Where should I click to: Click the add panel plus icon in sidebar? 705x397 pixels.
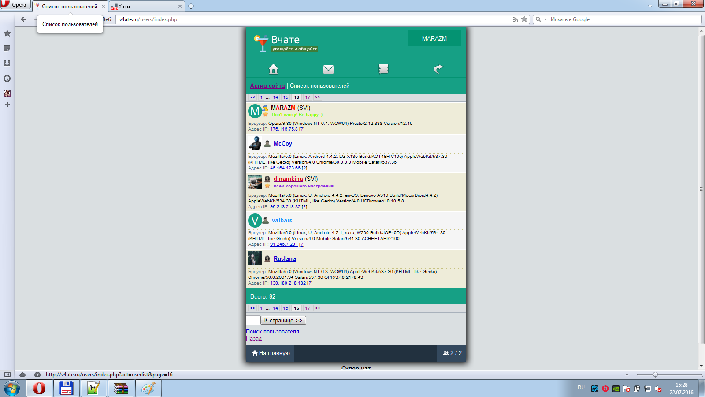click(7, 105)
